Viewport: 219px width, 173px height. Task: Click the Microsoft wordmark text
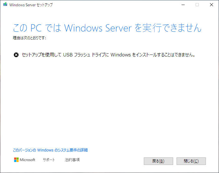pos(27,160)
